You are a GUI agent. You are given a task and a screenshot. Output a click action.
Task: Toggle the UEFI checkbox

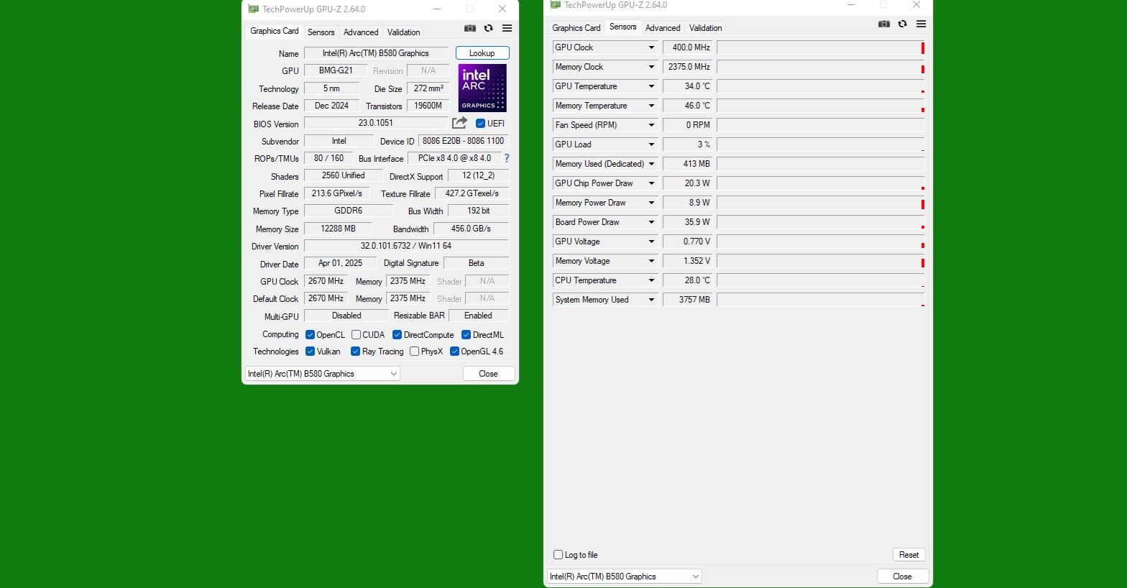pyautogui.click(x=481, y=124)
